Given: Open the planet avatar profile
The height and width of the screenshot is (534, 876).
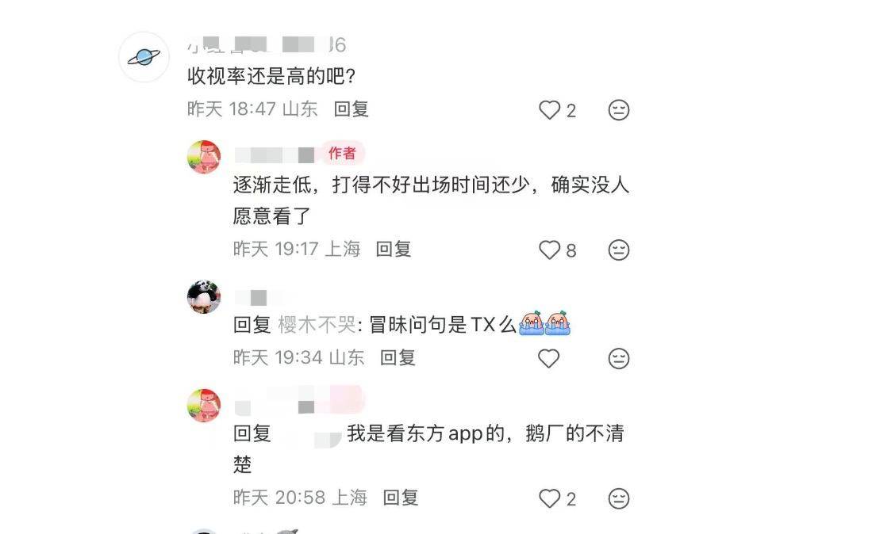Looking at the screenshot, I should click(144, 57).
